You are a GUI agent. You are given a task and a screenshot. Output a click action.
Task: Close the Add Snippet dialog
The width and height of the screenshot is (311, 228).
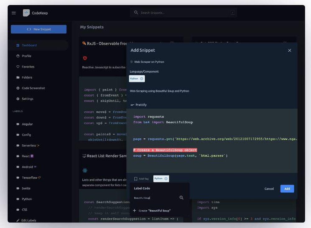pyautogui.click(x=290, y=50)
